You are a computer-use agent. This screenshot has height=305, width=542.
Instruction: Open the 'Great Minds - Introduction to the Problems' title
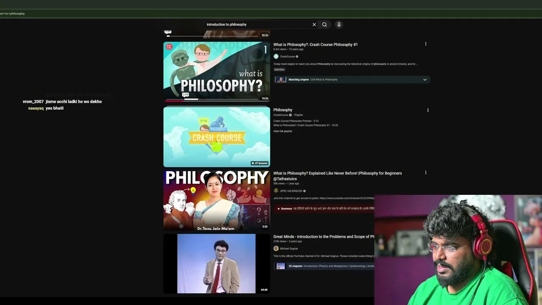(x=324, y=237)
